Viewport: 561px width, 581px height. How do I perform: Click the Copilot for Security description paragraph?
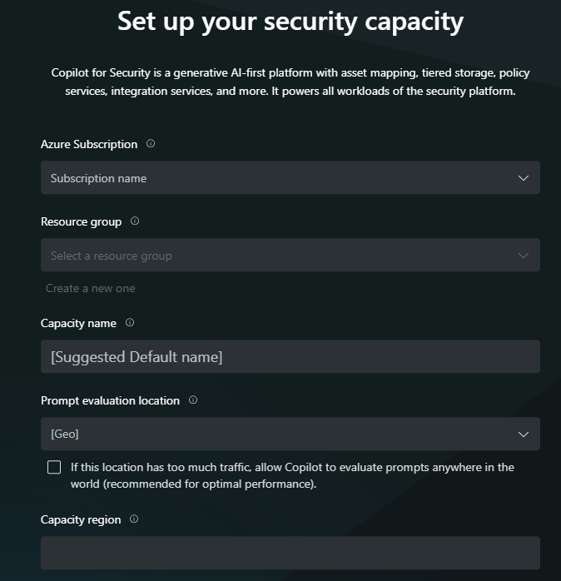(x=290, y=82)
